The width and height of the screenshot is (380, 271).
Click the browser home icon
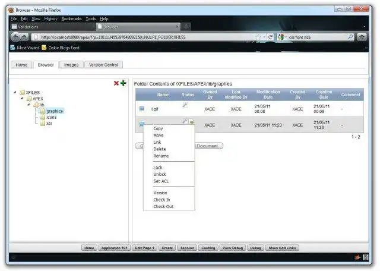tap(362, 37)
